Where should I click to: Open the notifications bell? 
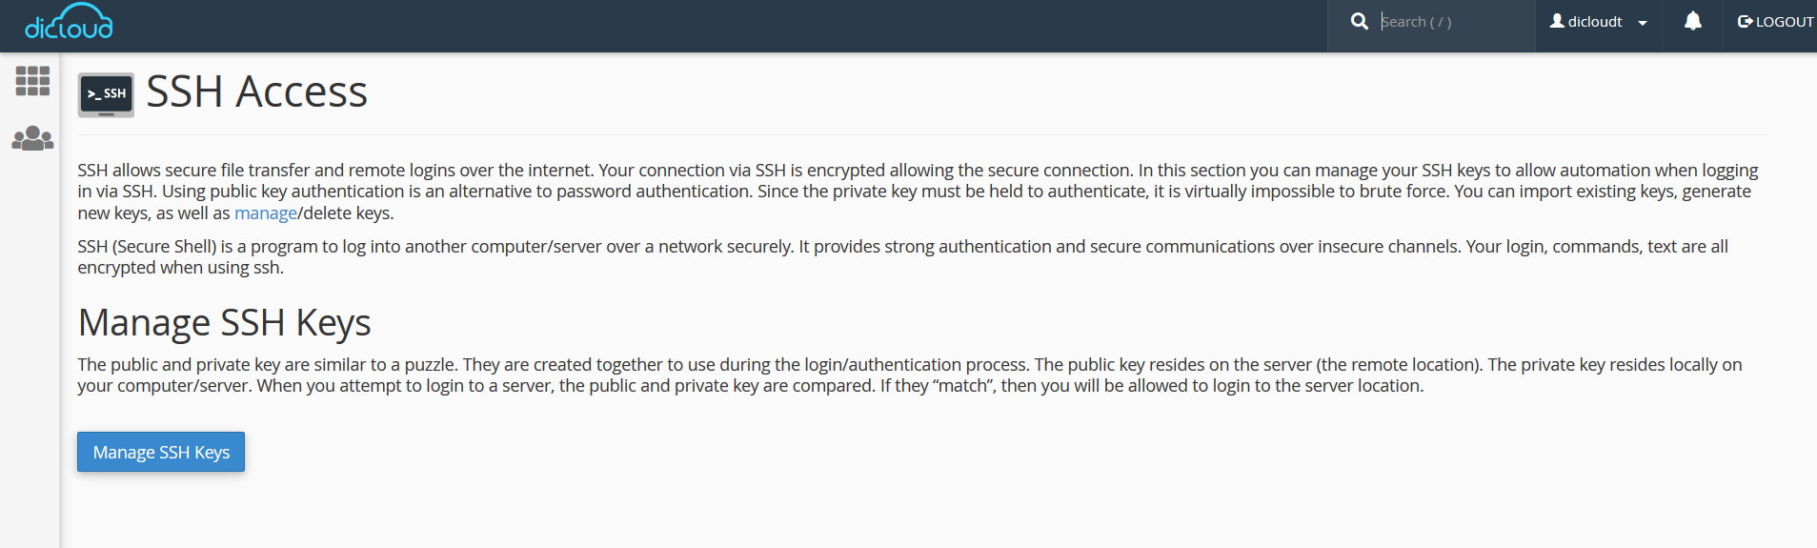click(1692, 21)
